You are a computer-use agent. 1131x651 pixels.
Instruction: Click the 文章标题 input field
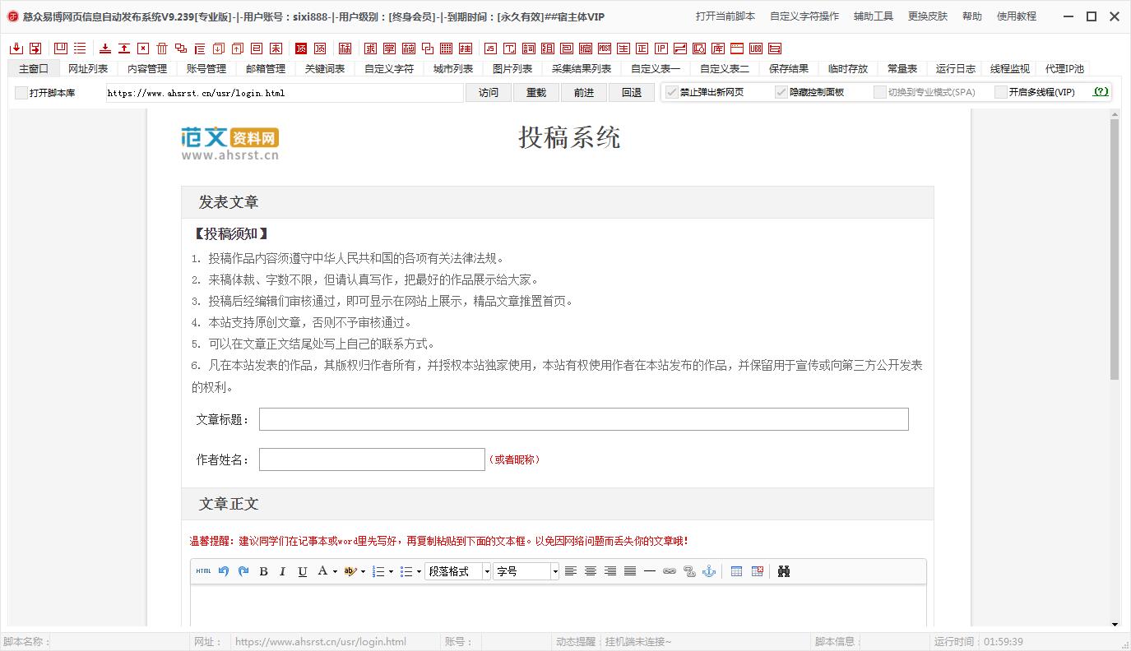point(584,419)
